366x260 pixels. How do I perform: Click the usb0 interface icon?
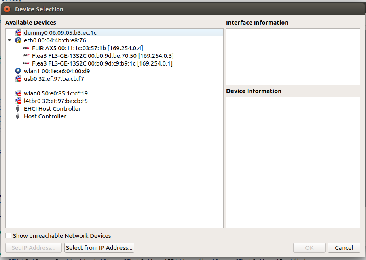[18, 79]
